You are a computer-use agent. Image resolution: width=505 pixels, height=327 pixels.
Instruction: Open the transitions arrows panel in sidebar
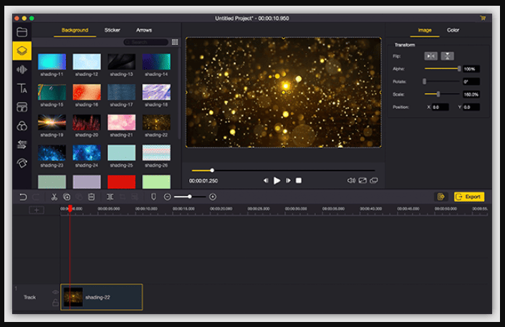point(22,144)
